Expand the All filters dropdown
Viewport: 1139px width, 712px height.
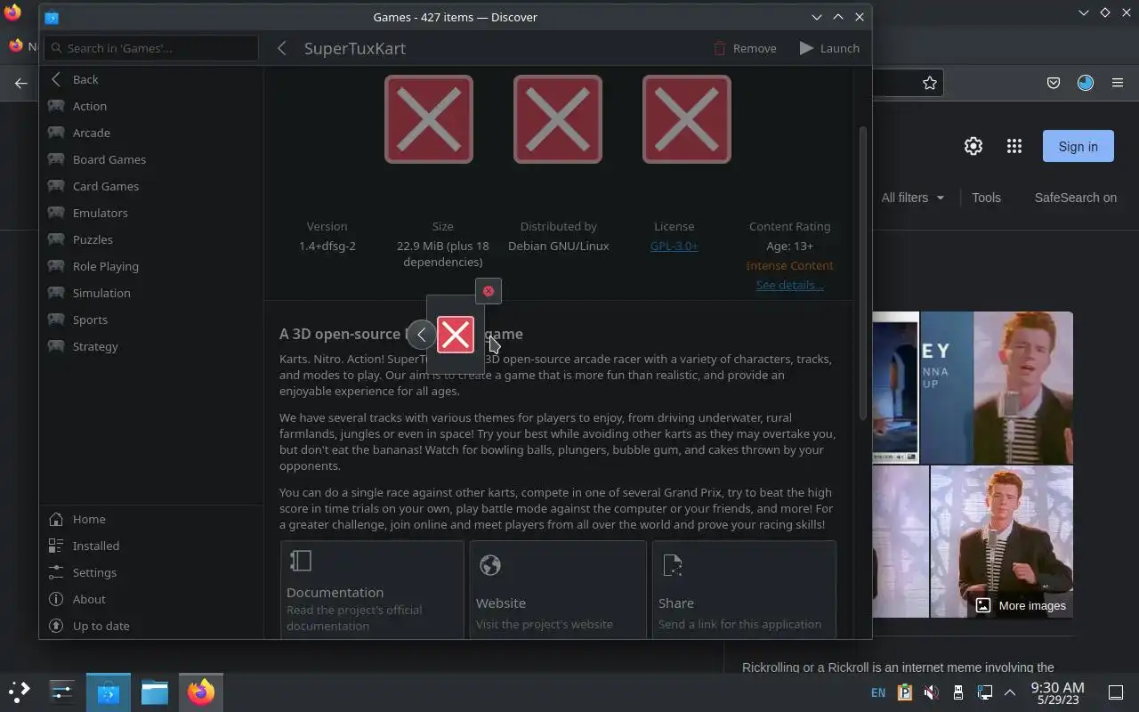click(x=912, y=198)
